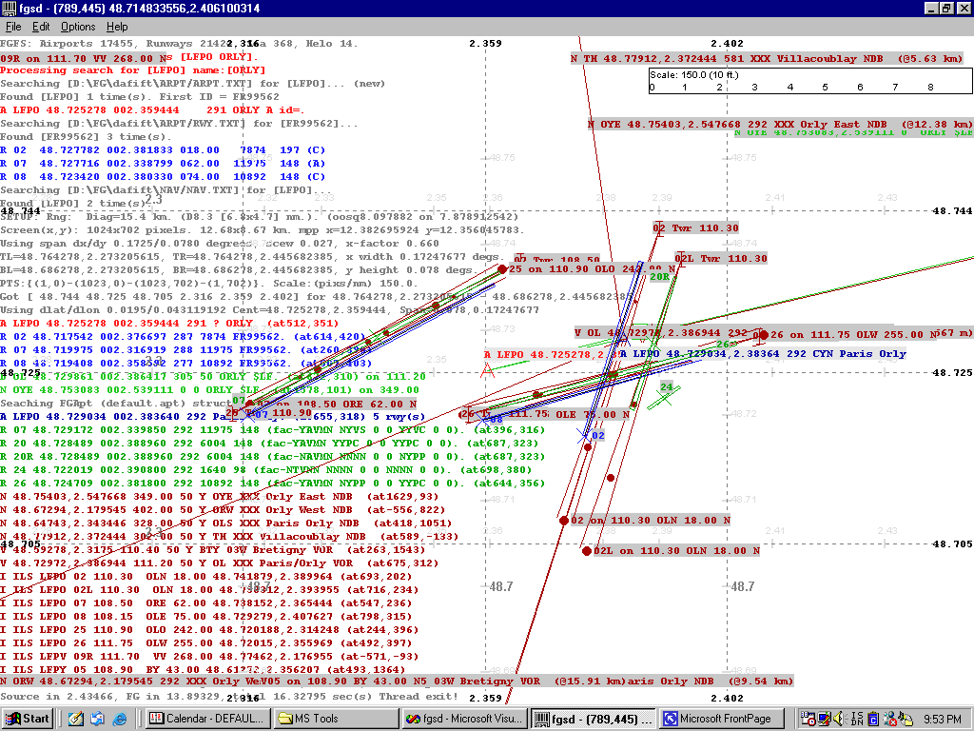Click the fgsd barcode icon in the title bar
Screen dimensions: 974x731
pos(8,8)
